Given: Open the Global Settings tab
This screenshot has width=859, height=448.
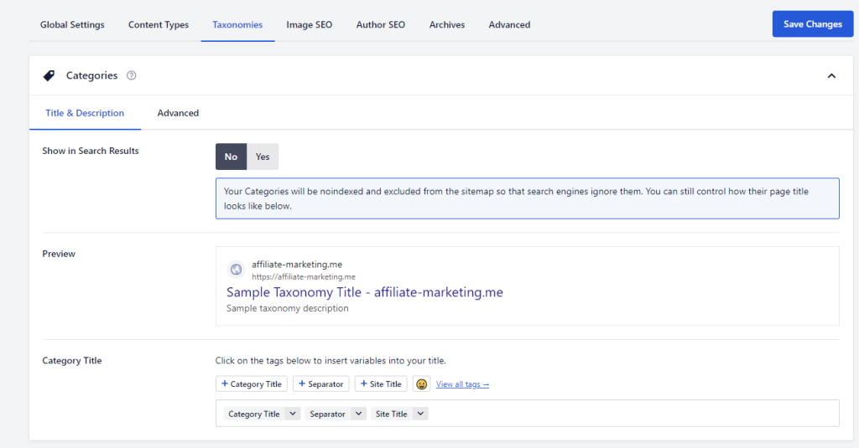Looking at the screenshot, I should 72,24.
